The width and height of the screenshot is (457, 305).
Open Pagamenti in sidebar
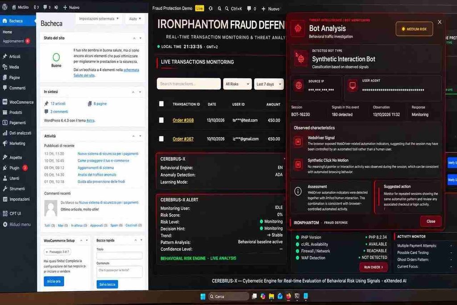pos(17,122)
